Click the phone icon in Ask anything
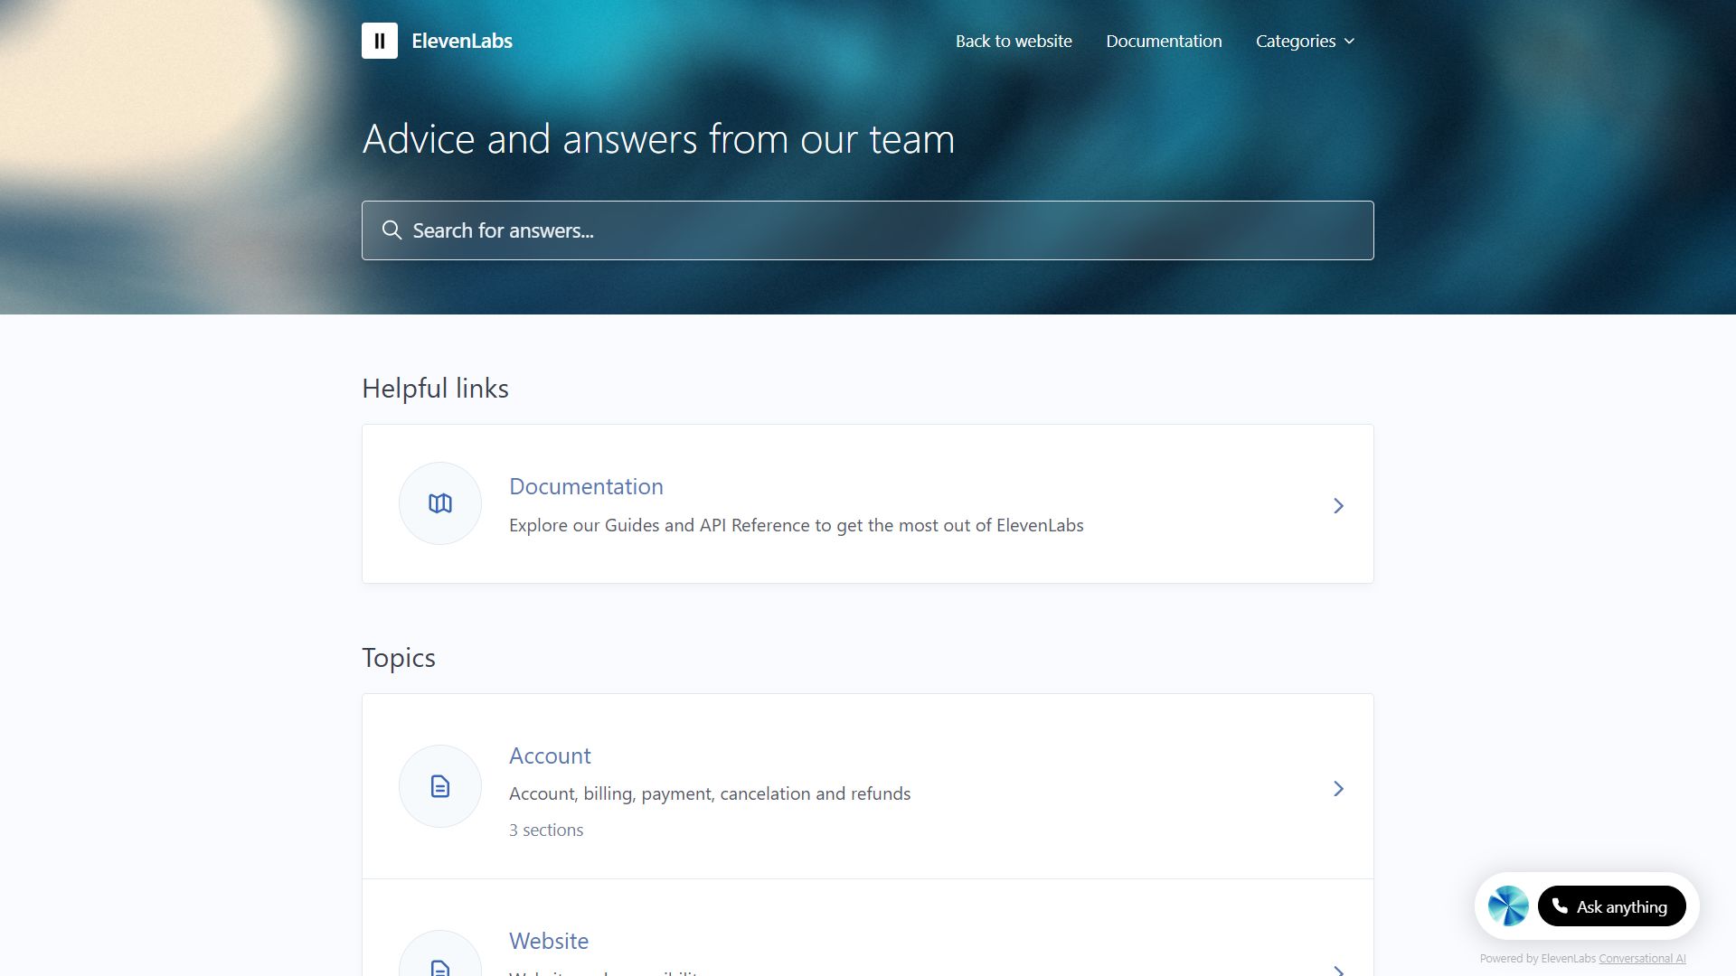 point(1560,906)
